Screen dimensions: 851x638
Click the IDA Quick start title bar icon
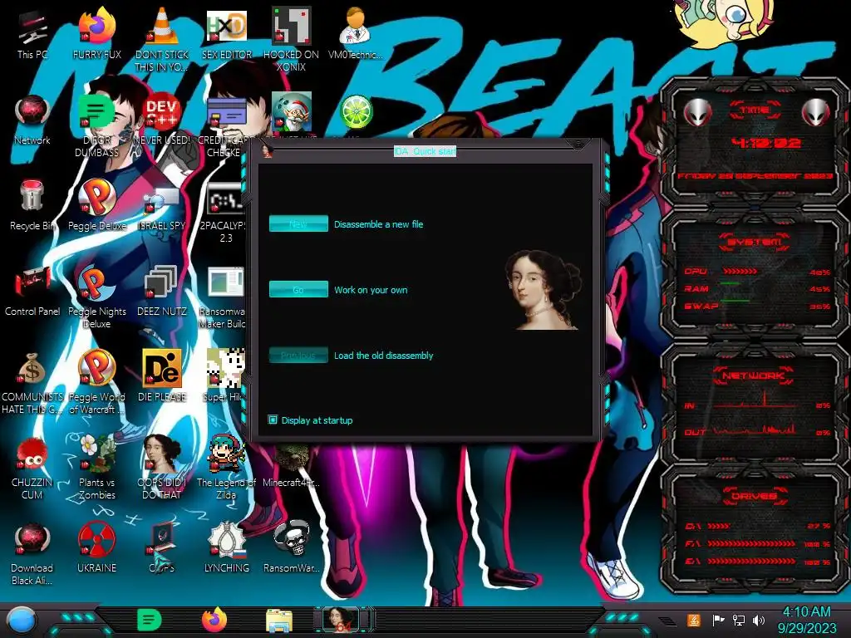click(x=267, y=151)
